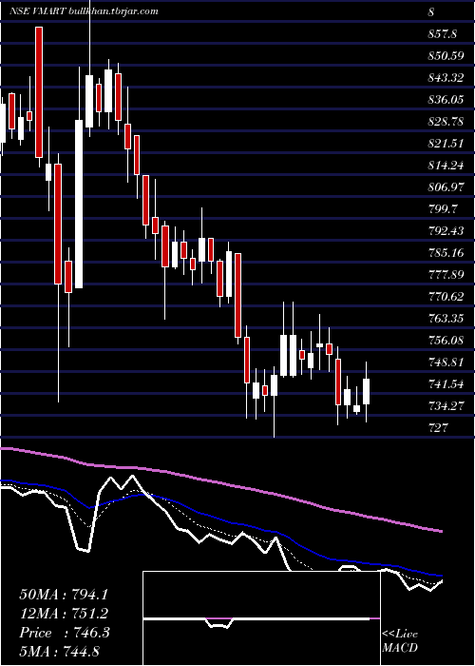Viewport: 475px width, 666px height.
Task: Select the 806.97 price axis label
Action: coord(446,187)
